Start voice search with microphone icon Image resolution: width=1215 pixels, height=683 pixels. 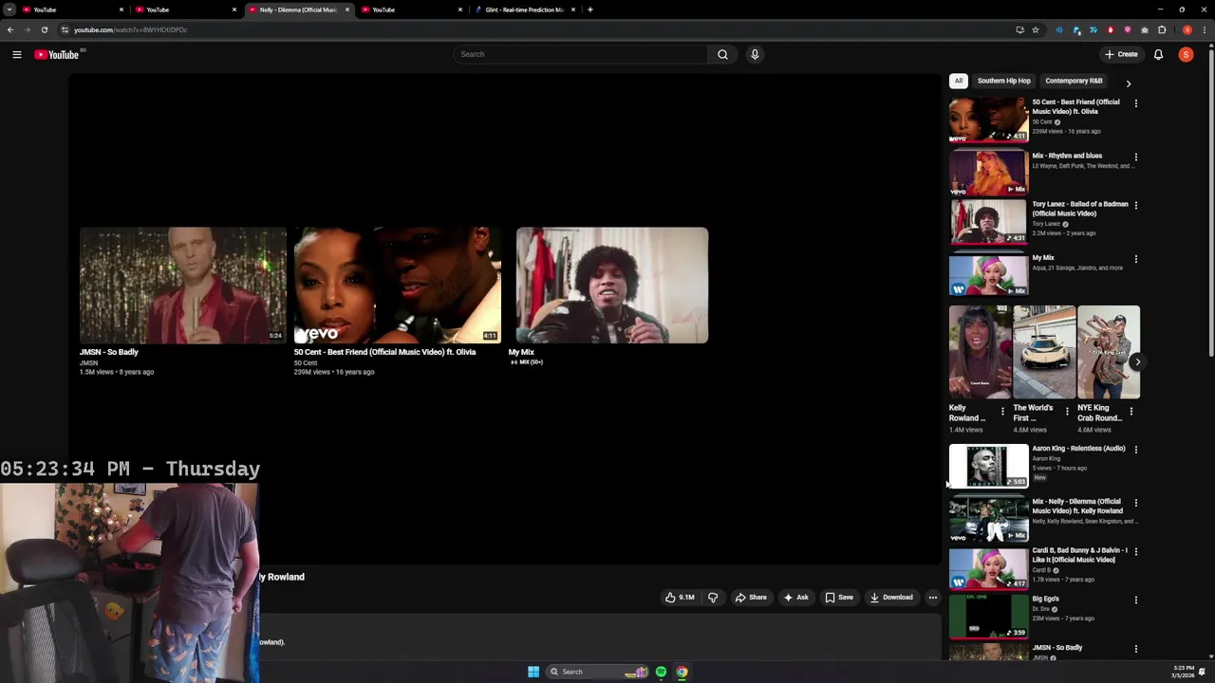click(755, 54)
